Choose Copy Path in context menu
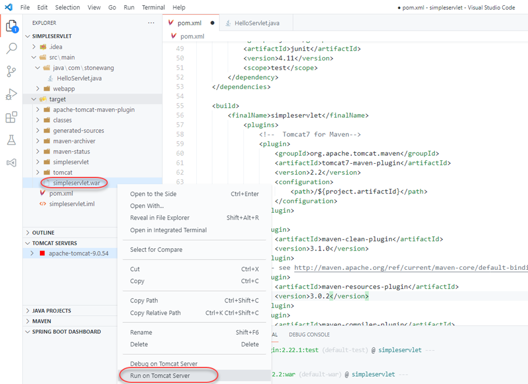The height and width of the screenshot is (384, 528). pyautogui.click(x=194, y=301)
